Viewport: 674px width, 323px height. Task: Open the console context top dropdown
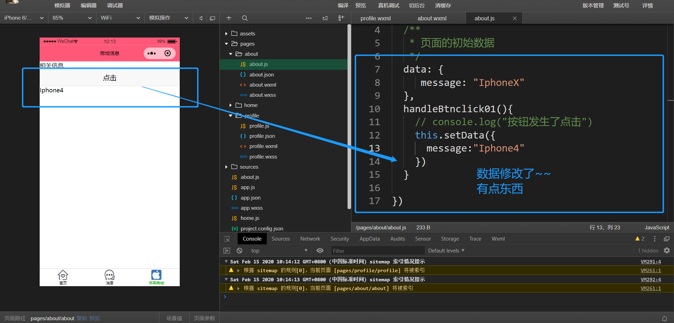pyautogui.click(x=279, y=250)
